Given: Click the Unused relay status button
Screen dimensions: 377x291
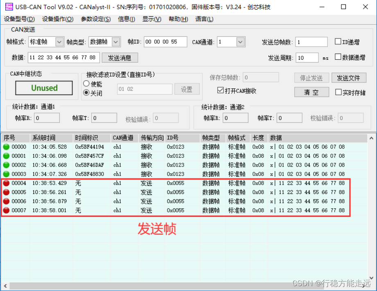Looking at the screenshot, I should tap(44, 88).
